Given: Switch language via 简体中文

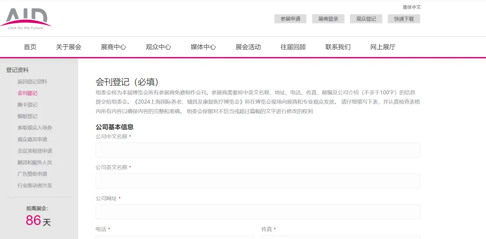Looking at the screenshot, I should pyautogui.click(x=412, y=7).
